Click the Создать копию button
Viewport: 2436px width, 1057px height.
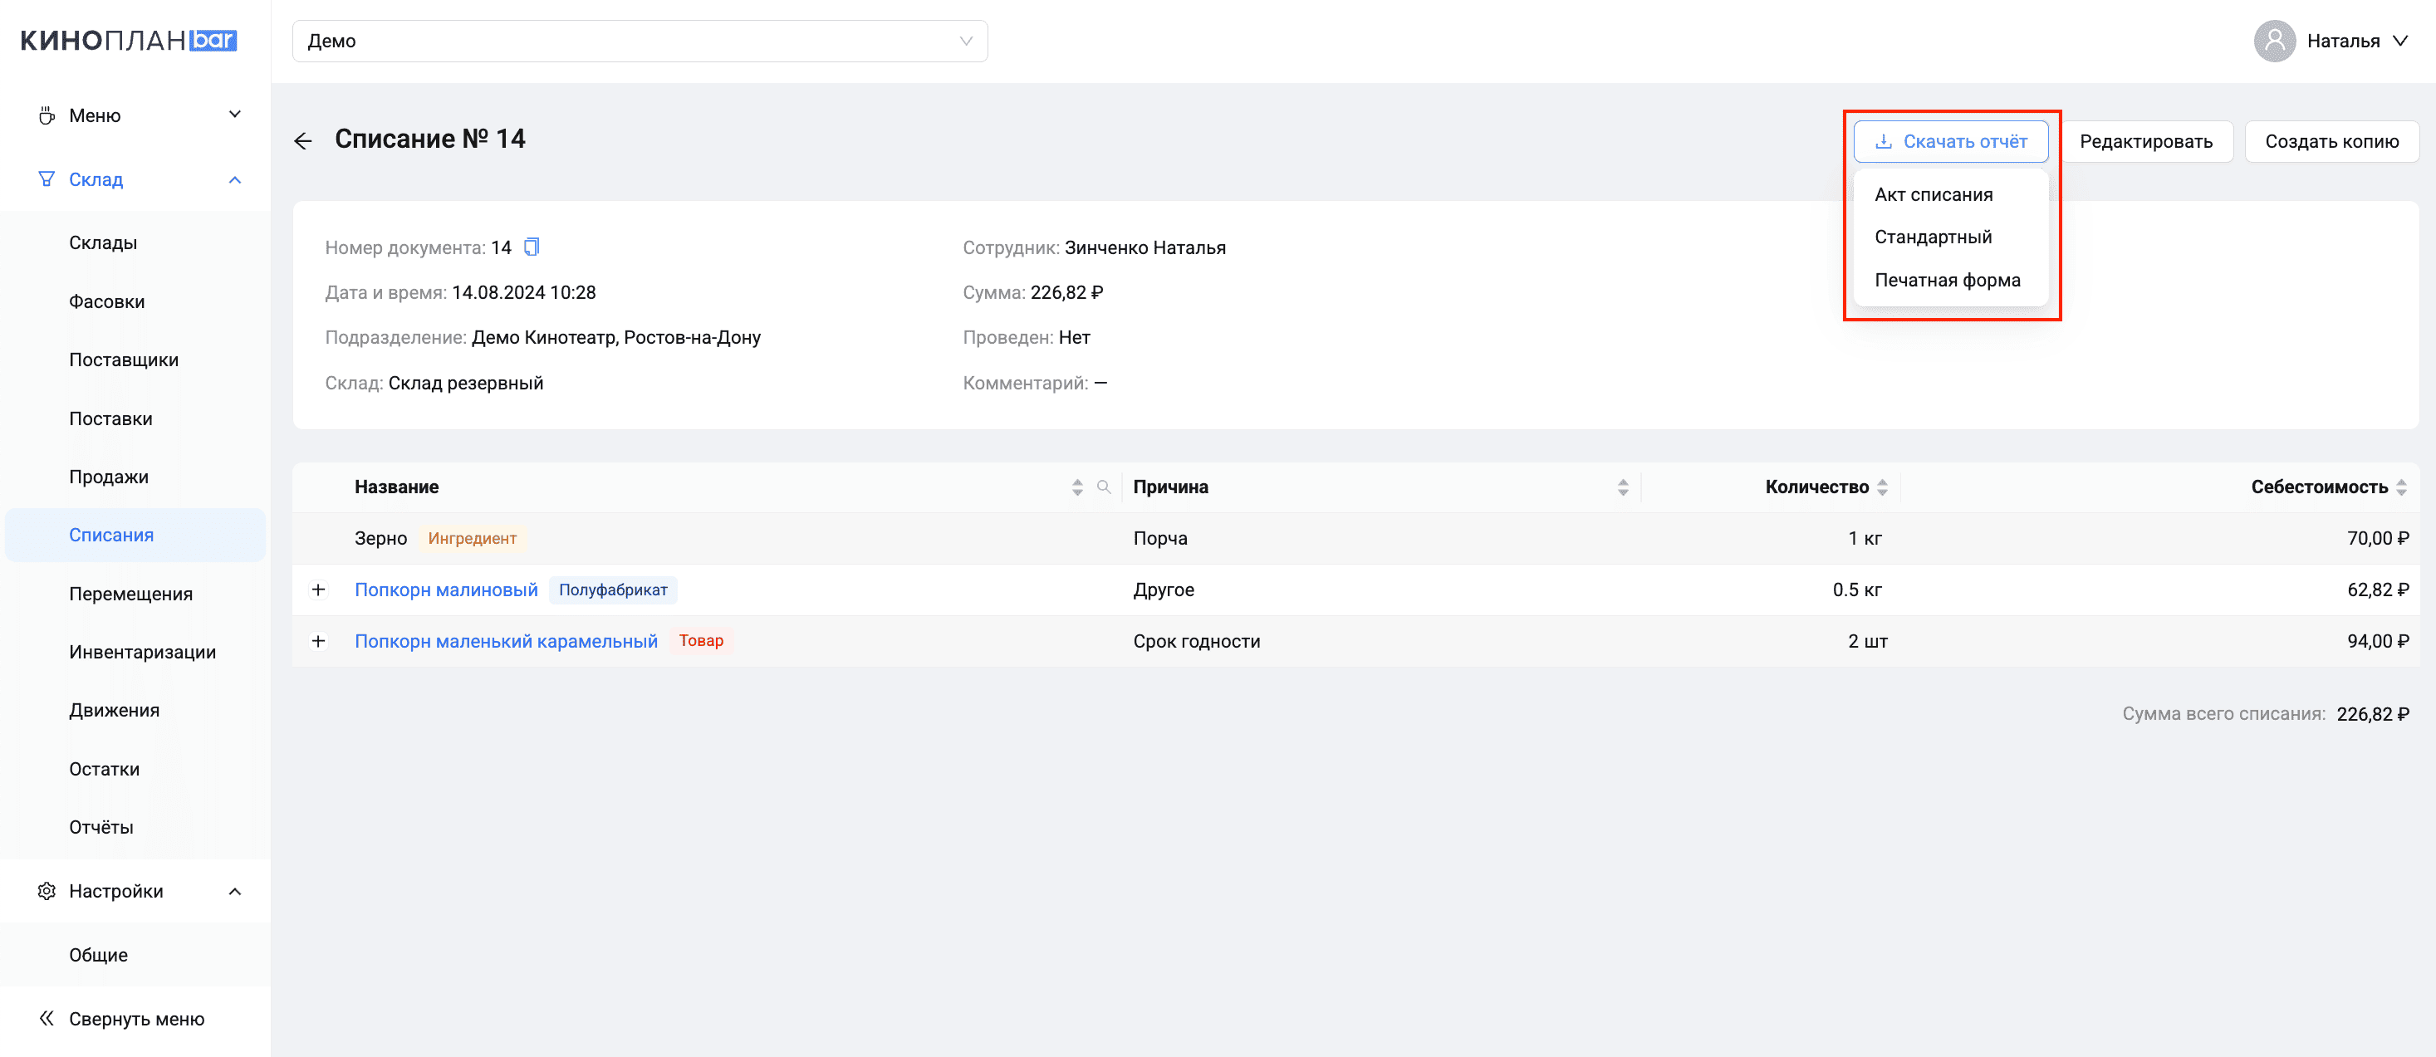coord(2331,141)
